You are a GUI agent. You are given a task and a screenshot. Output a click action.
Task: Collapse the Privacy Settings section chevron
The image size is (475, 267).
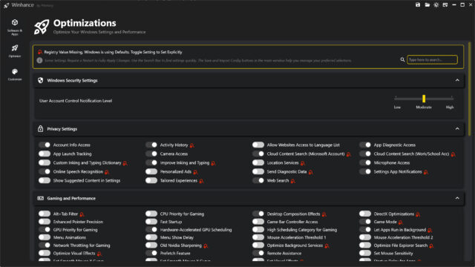coord(457,128)
